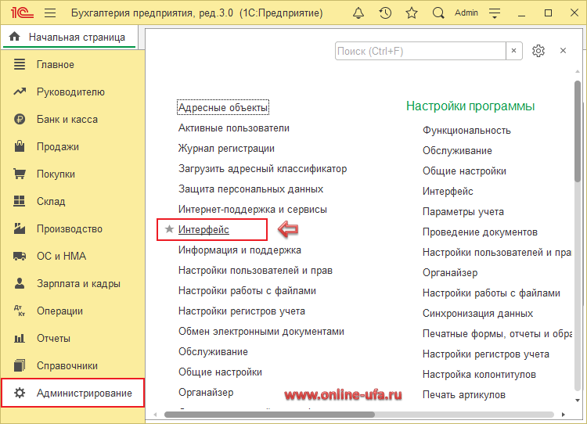This screenshot has width=587, height=424.
Task: Open the Справочники section
Action: [67, 366]
